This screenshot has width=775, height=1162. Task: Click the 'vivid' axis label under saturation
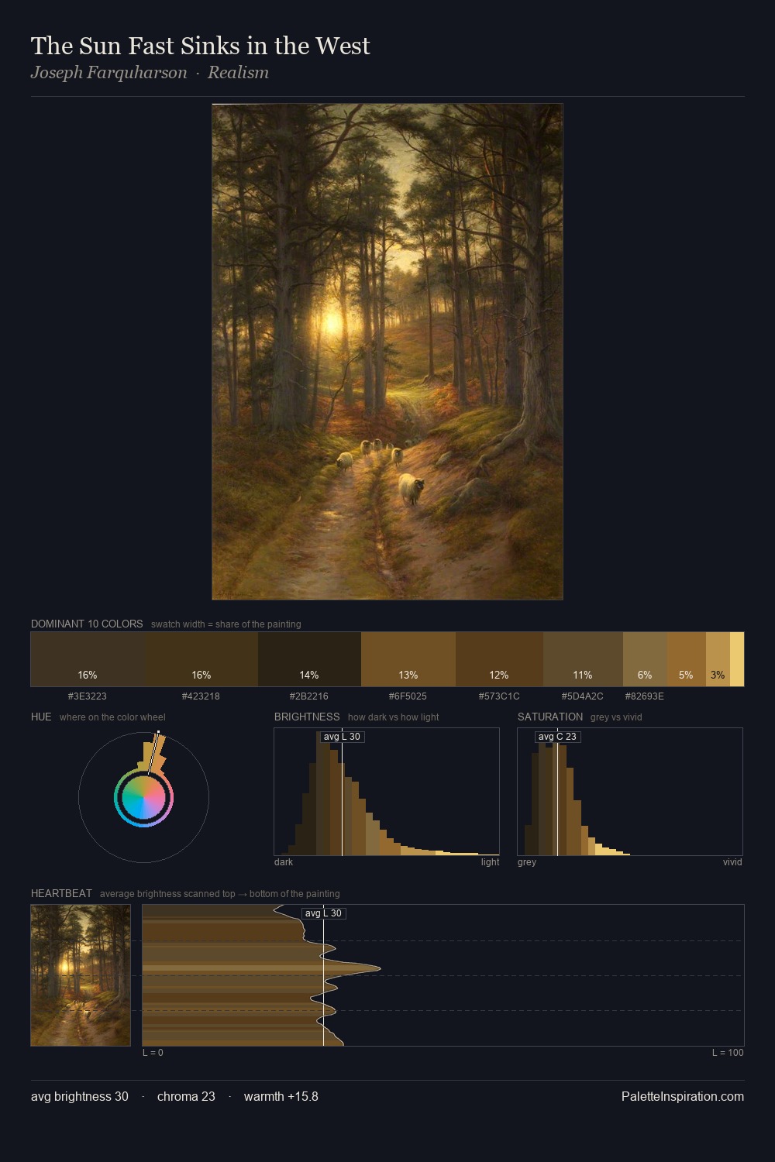click(732, 862)
